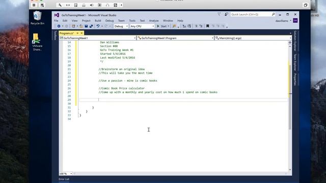The width and height of the screenshot is (326, 183).
Task: Open the Solution Explorer side tab
Action: [x=295, y=41]
